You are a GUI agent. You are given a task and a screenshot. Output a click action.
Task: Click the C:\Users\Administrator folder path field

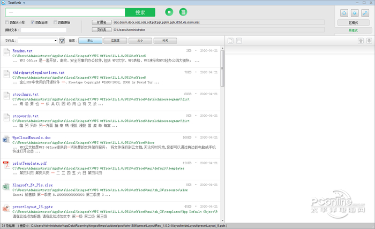[x=219, y=30]
